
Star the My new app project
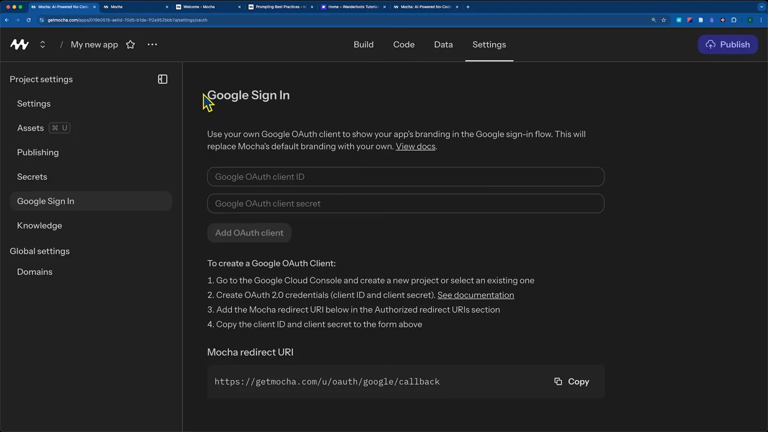coord(130,45)
